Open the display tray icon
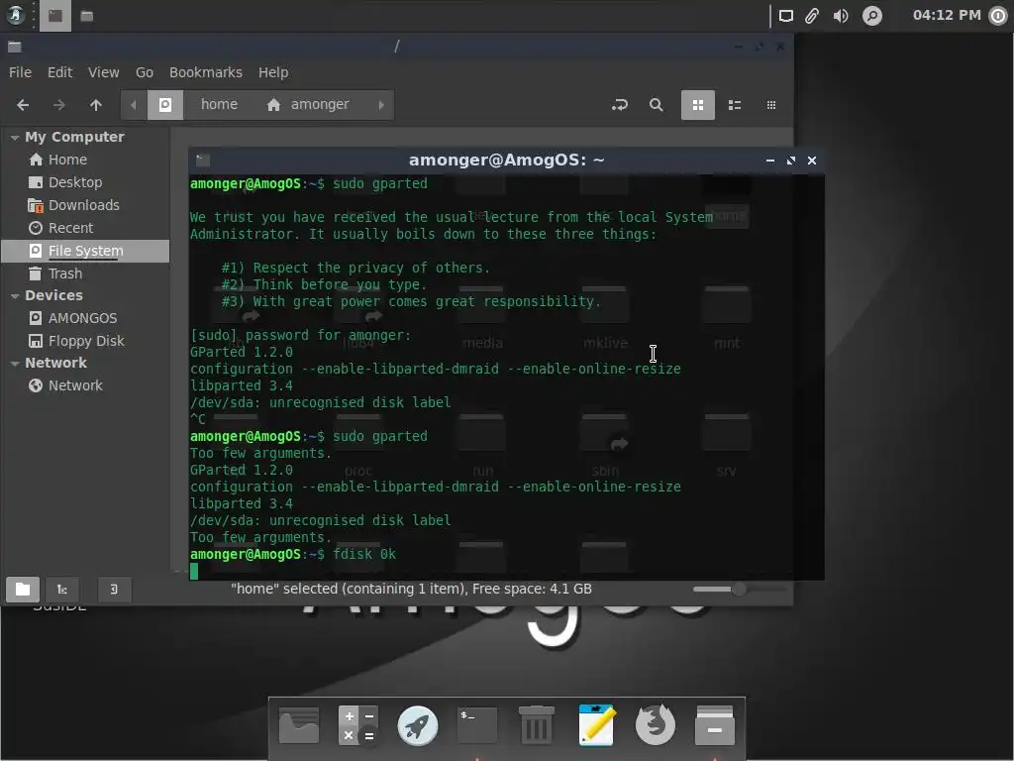Viewport: 1014px width, 761px height. point(785,16)
